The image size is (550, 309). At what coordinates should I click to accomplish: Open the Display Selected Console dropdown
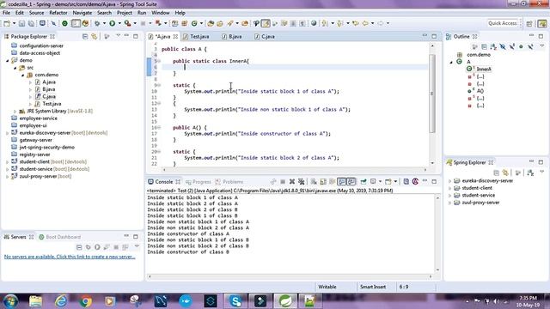(x=380, y=181)
